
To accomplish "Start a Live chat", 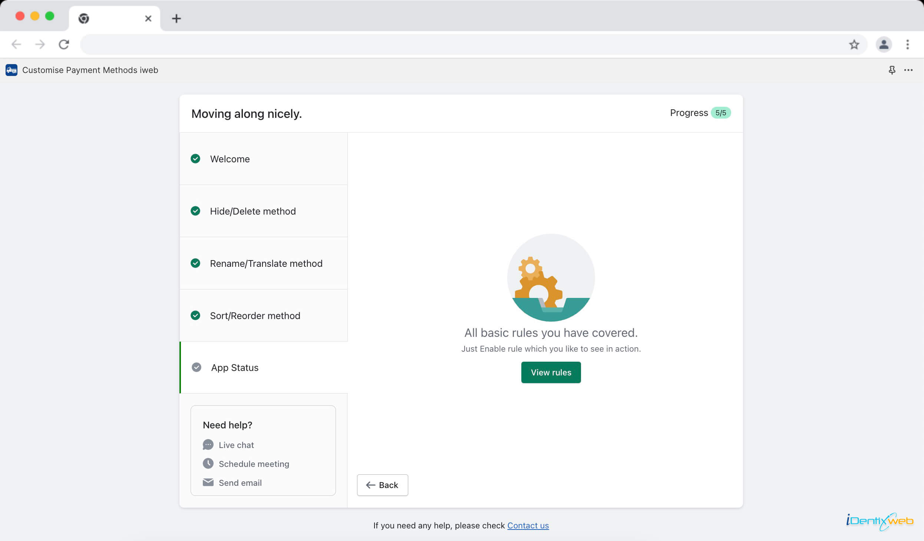I will click(x=236, y=445).
